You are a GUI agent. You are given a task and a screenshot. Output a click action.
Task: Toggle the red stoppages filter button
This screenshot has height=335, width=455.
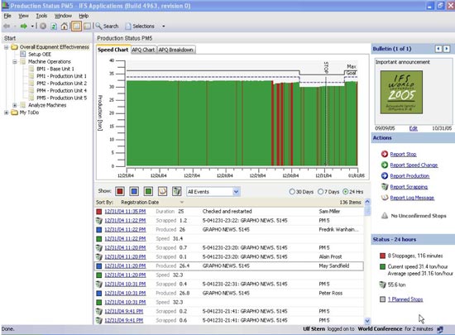coord(120,191)
